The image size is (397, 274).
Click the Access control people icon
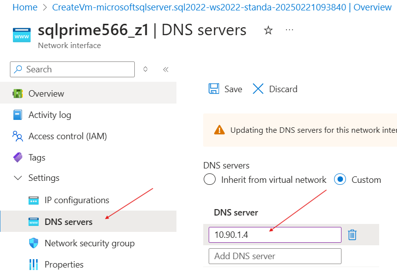coord(18,136)
